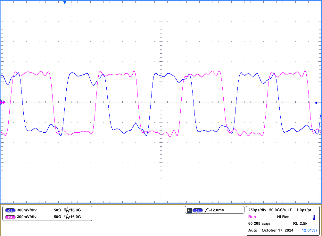Select the C4 channel badge
Viewport: 322px width, 236px height.
[10, 217]
